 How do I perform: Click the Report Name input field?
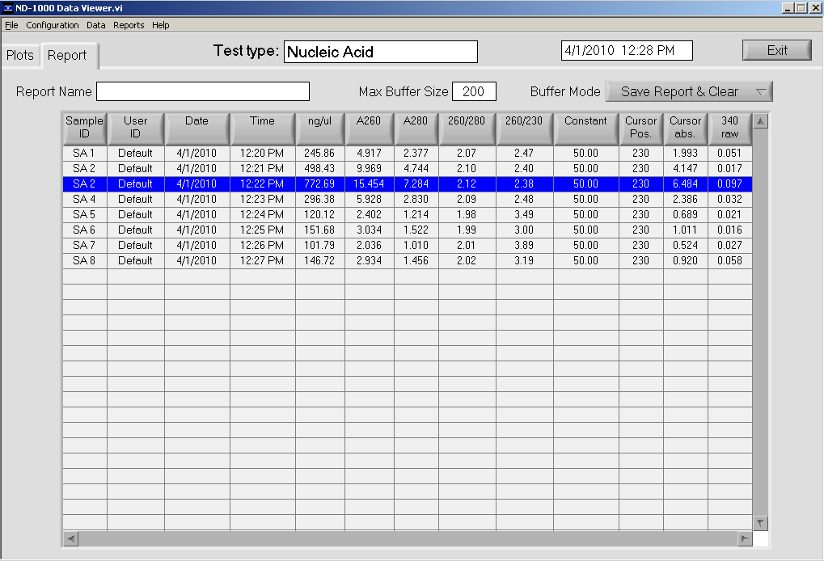point(203,91)
